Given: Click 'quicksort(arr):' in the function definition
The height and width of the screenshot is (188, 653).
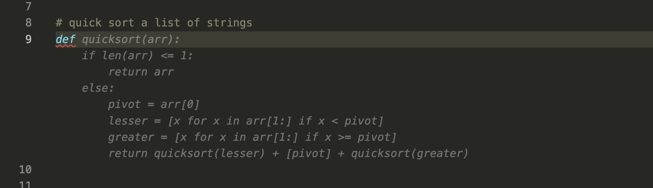Looking at the screenshot, I should click(131, 39).
